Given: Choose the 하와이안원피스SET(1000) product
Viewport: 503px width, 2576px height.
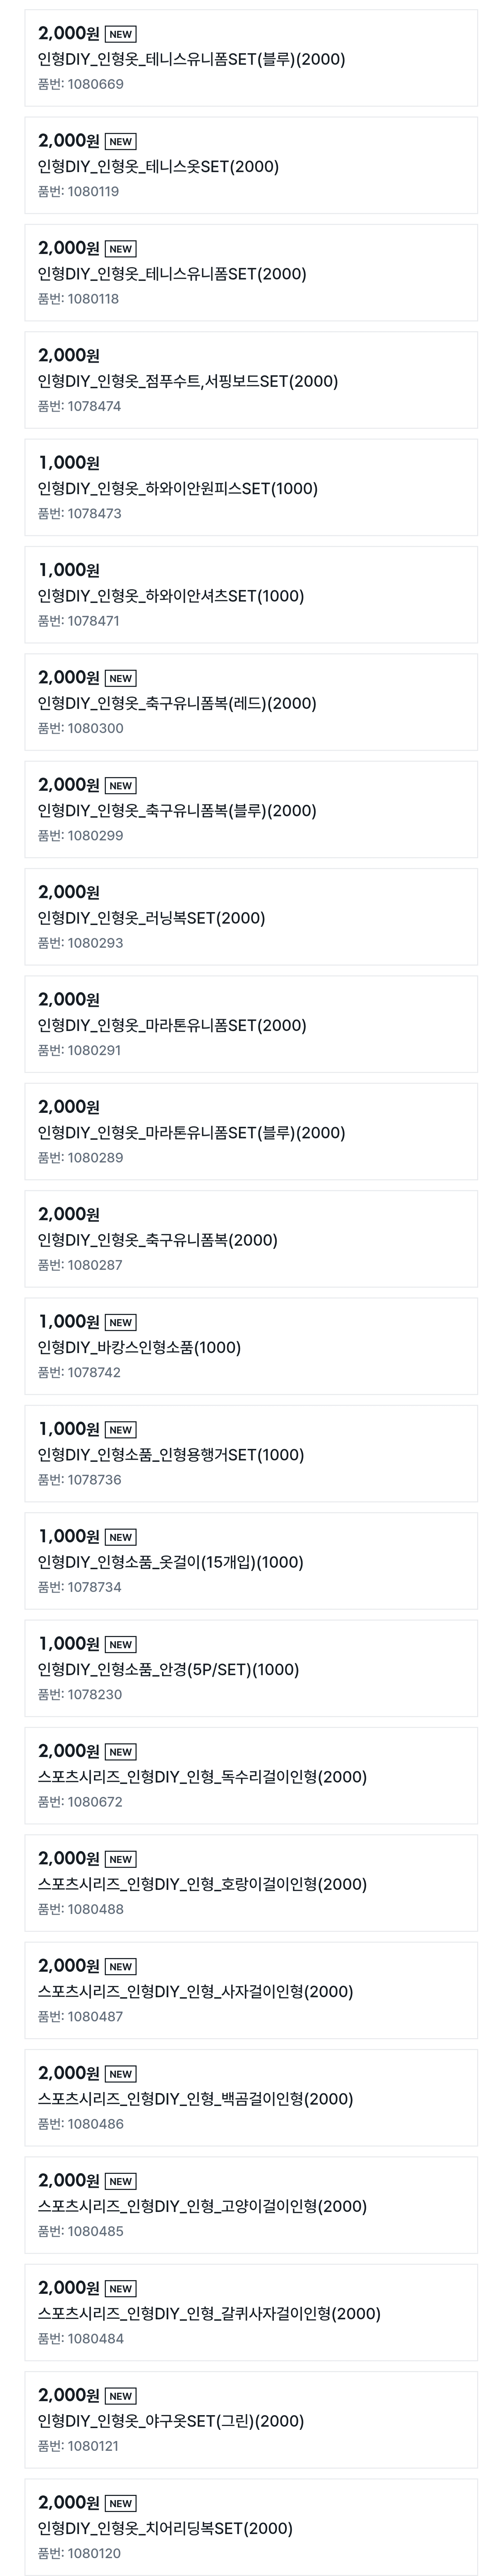Looking at the screenshot, I should [x=250, y=487].
